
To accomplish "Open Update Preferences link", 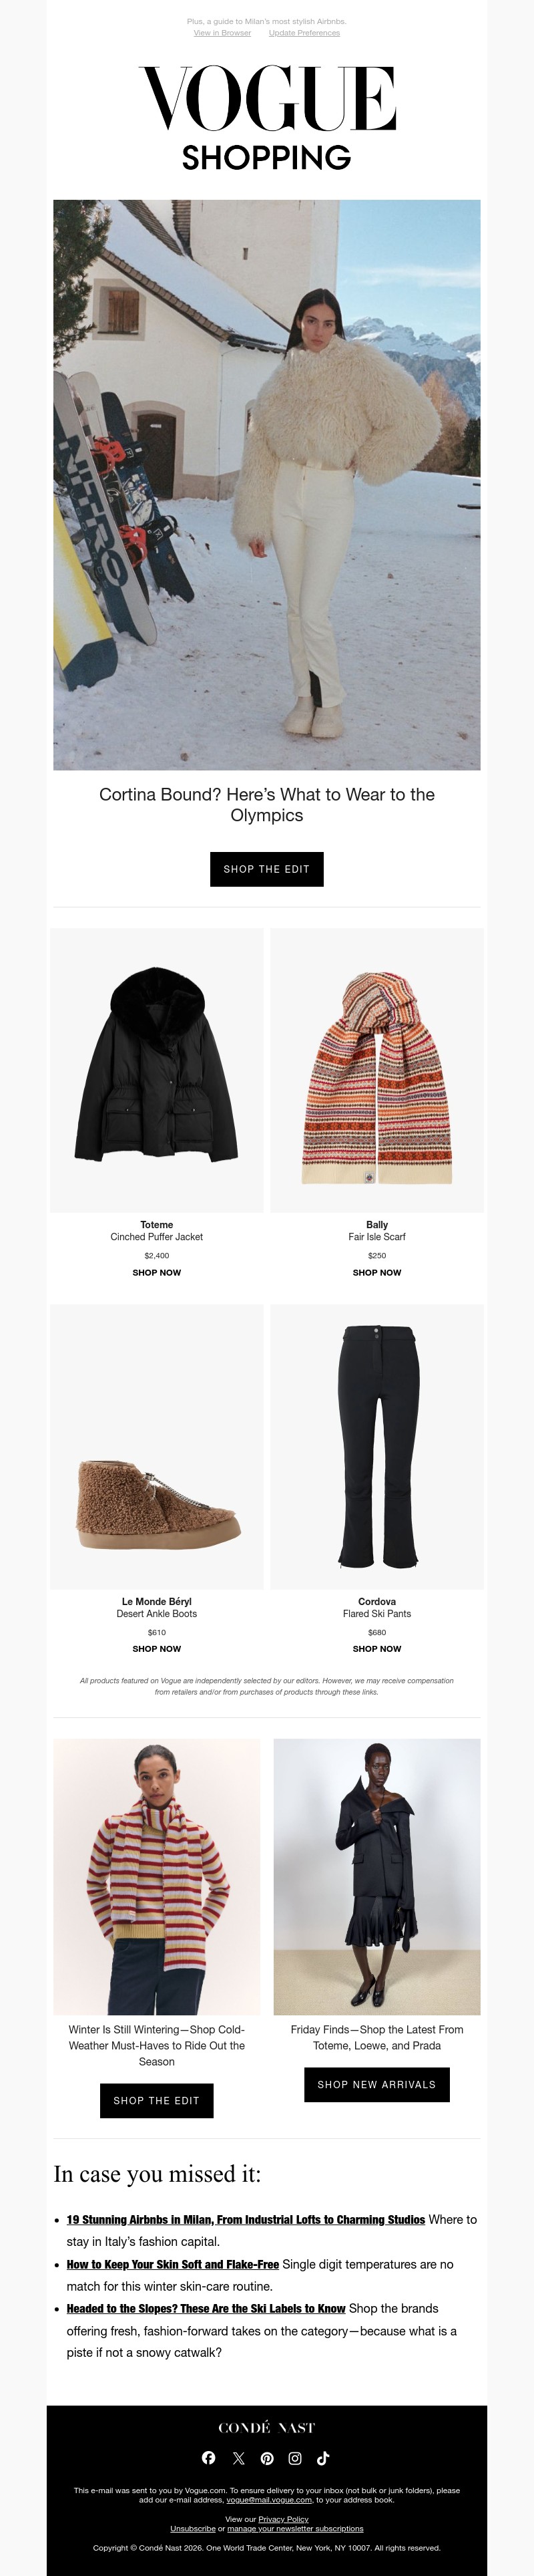I will tap(304, 33).
